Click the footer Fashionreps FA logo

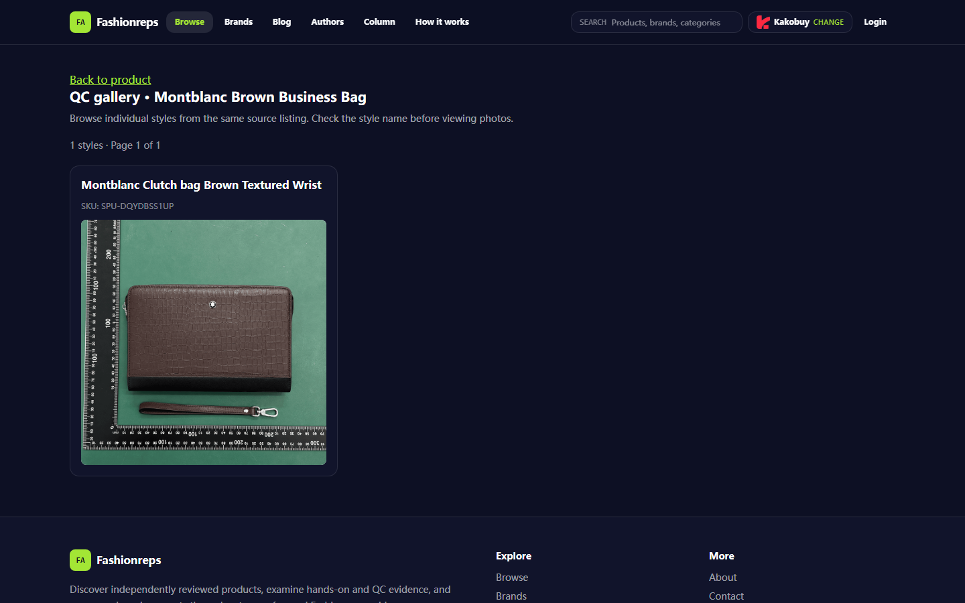80,560
